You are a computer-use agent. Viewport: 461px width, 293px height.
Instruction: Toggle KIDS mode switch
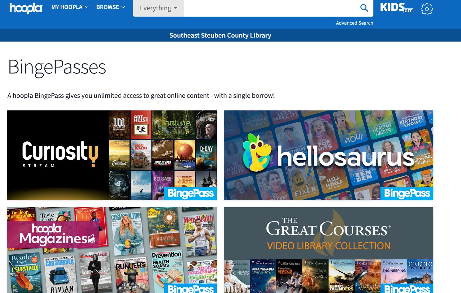tap(396, 8)
